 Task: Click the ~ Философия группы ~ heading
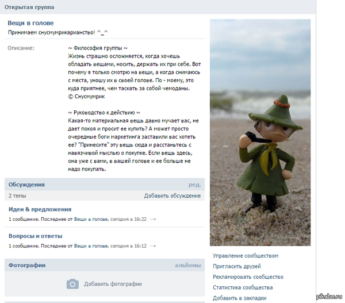pos(98,48)
